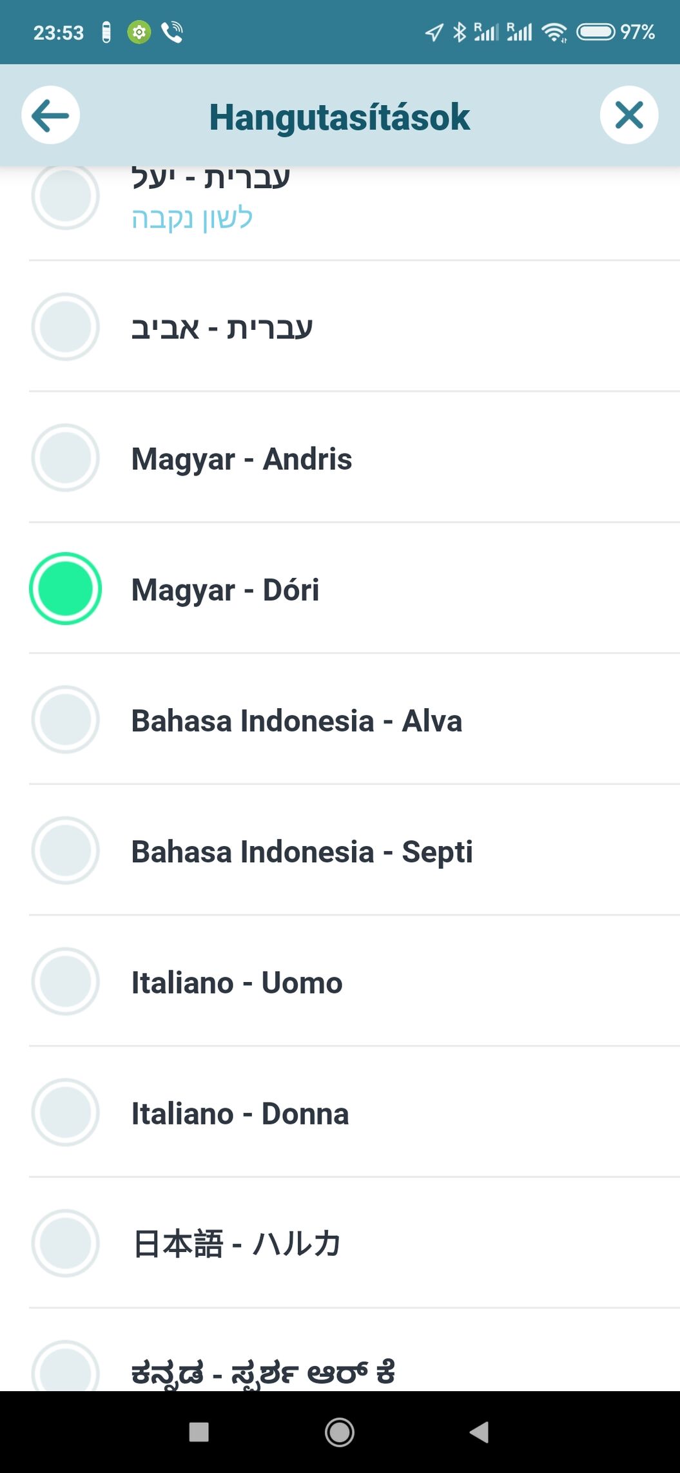
Task: Choose the Bahasa Indonesia - Septi radio button
Action: pyautogui.click(x=65, y=851)
